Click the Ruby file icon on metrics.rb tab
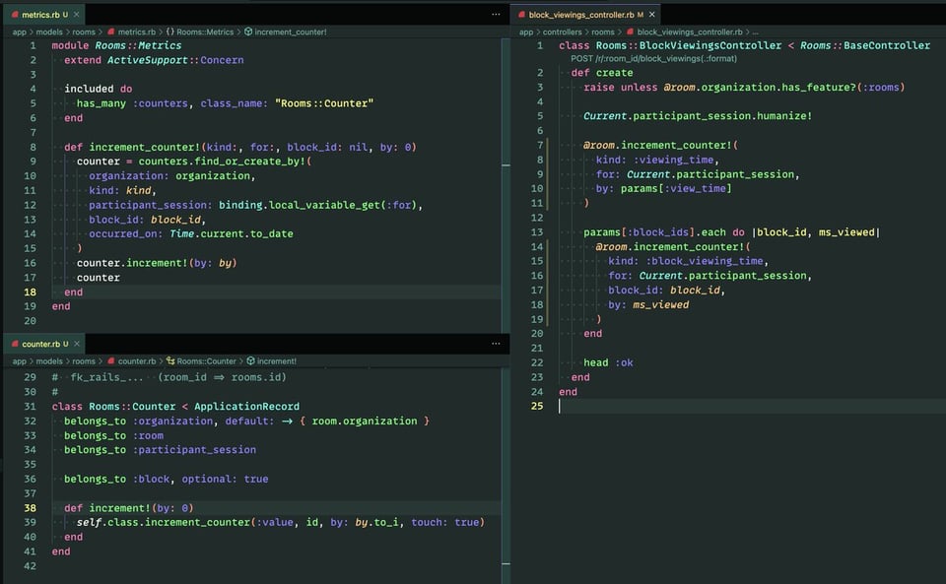Viewport: 946px width, 584px height. 15,15
